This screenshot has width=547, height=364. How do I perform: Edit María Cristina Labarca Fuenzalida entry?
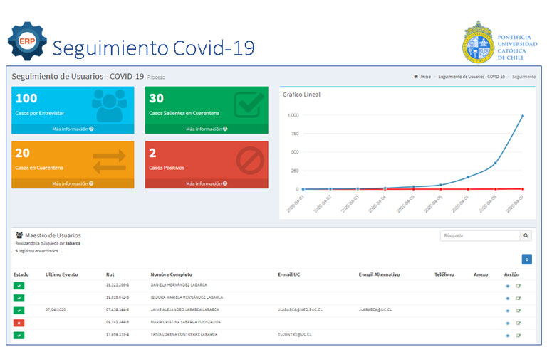[519, 323]
